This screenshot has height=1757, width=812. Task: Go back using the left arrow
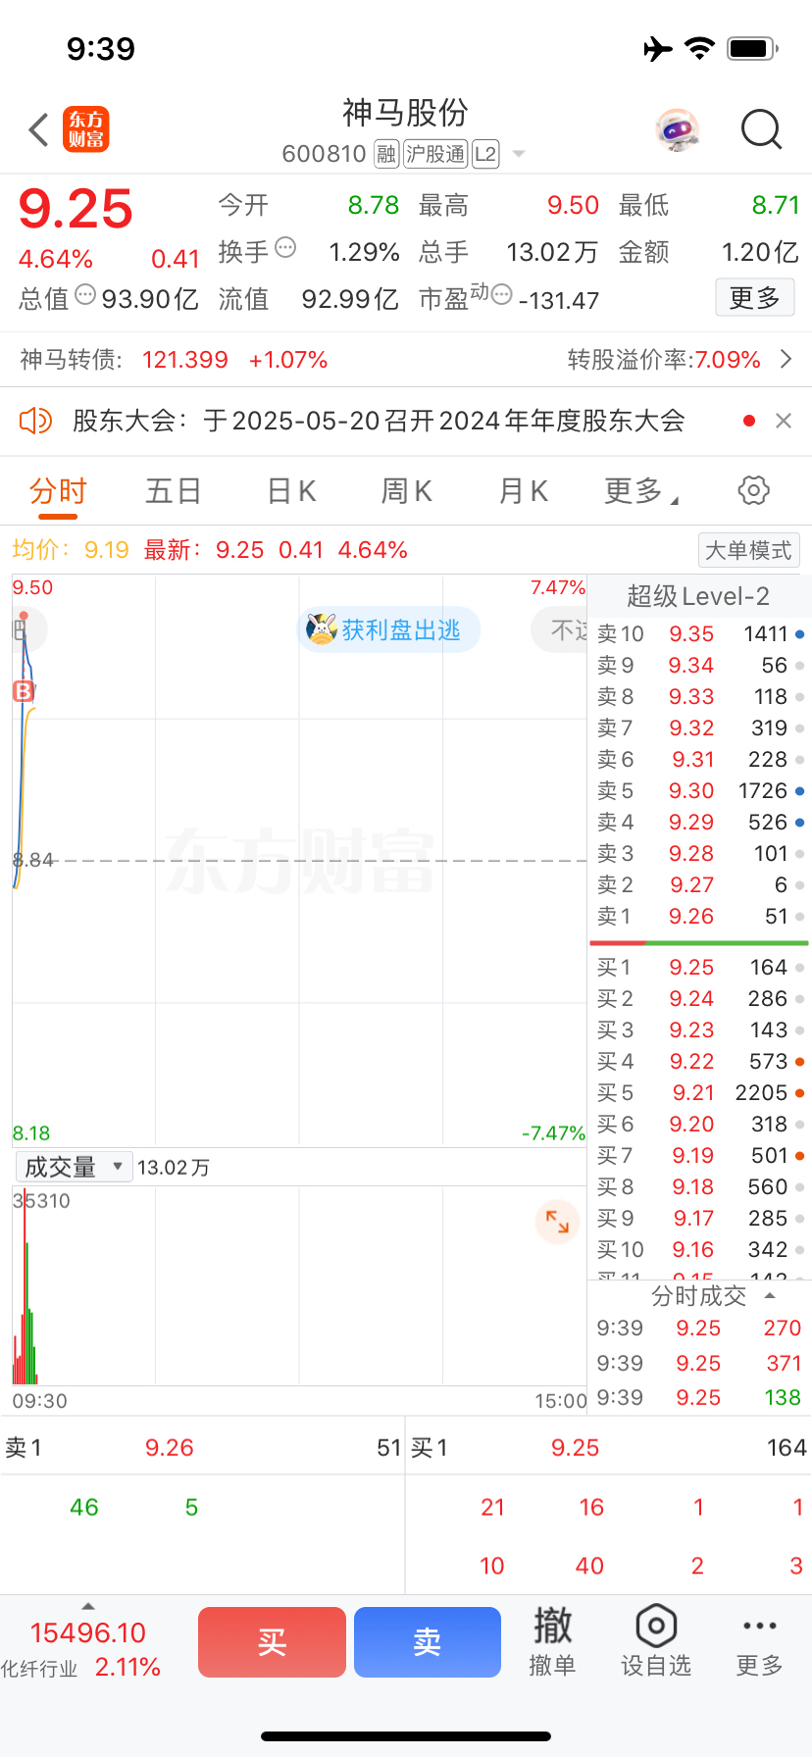(38, 129)
